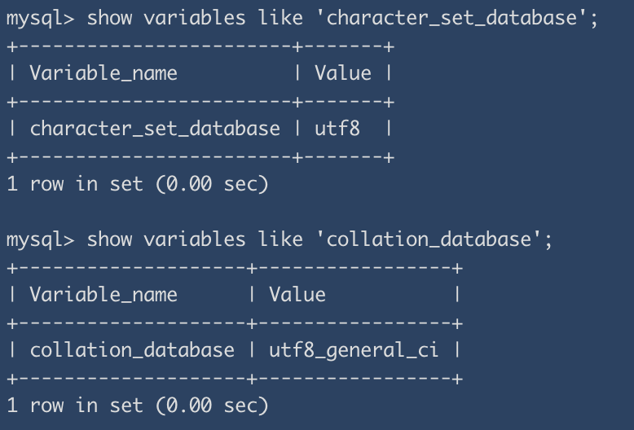Click the word "show" in second command
This screenshot has width=634, height=430.
(x=108, y=239)
